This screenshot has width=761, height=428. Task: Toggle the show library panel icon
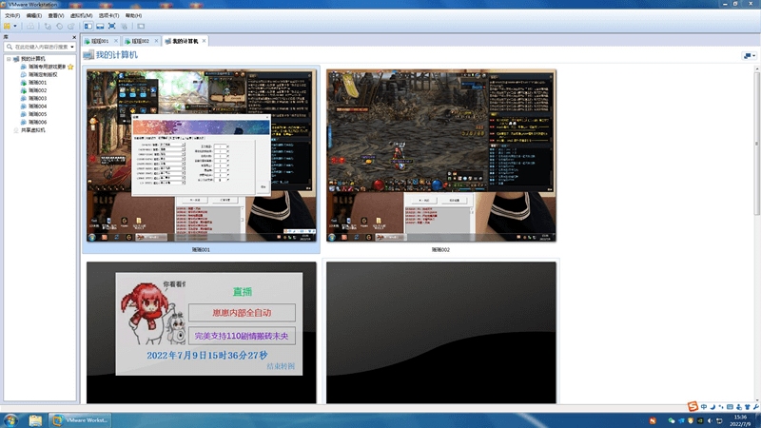click(88, 27)
